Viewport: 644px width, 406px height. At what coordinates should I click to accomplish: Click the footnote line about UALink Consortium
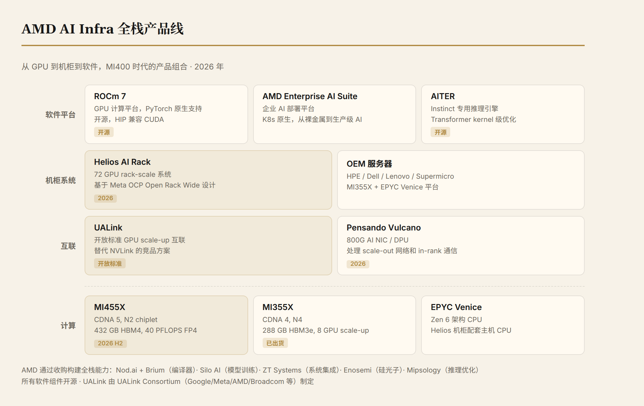168,381
